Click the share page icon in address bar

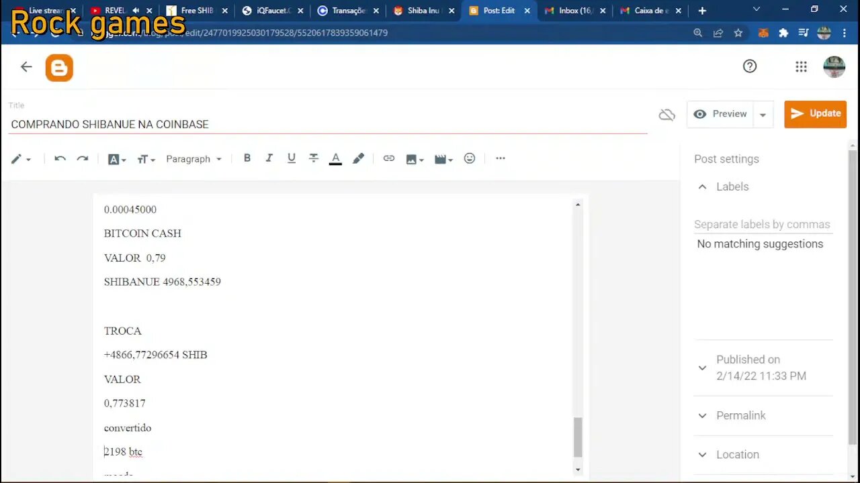[x=718, y=33]
